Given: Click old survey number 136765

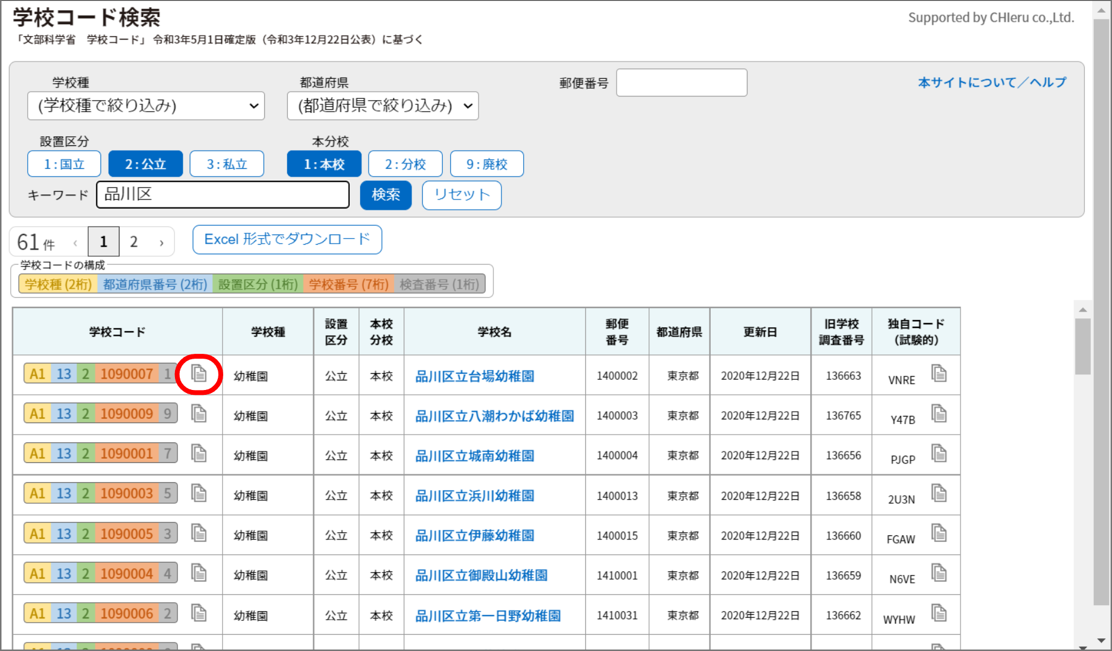Looking at the screenshot, I should (x=844, y=415).
